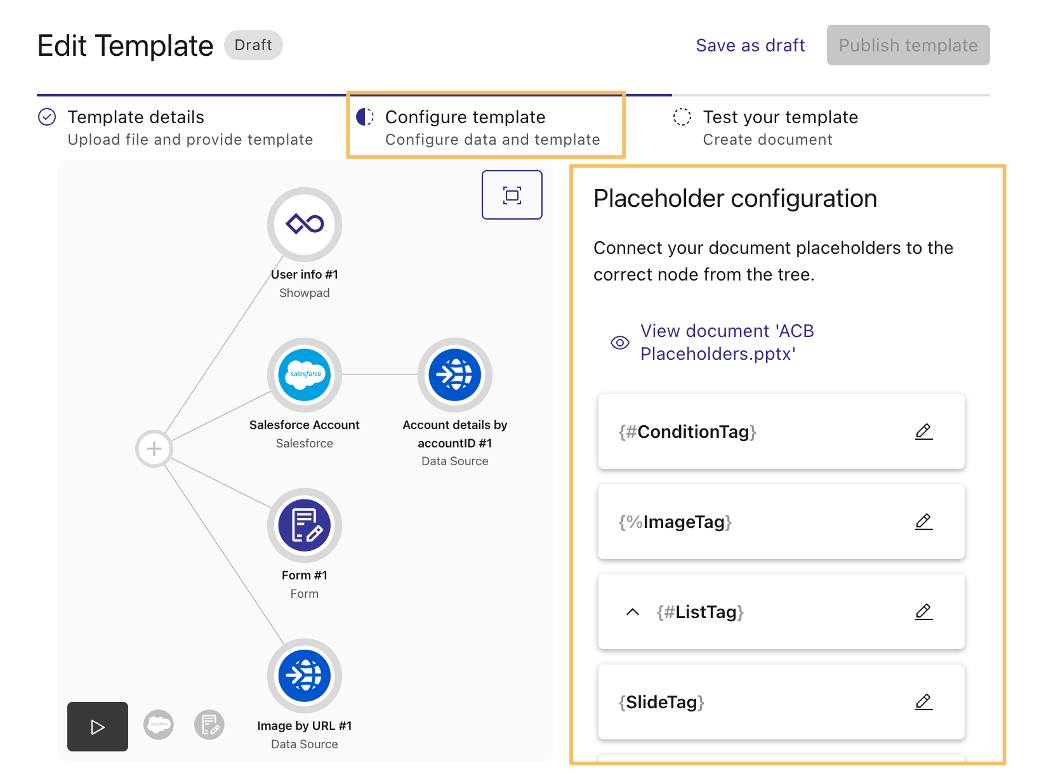
Task: Click the small gray form icon beside play
Action: click(x=209, y=724)
